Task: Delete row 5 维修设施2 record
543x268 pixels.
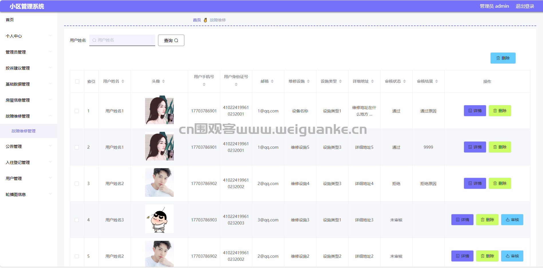Action: point(487,256)
